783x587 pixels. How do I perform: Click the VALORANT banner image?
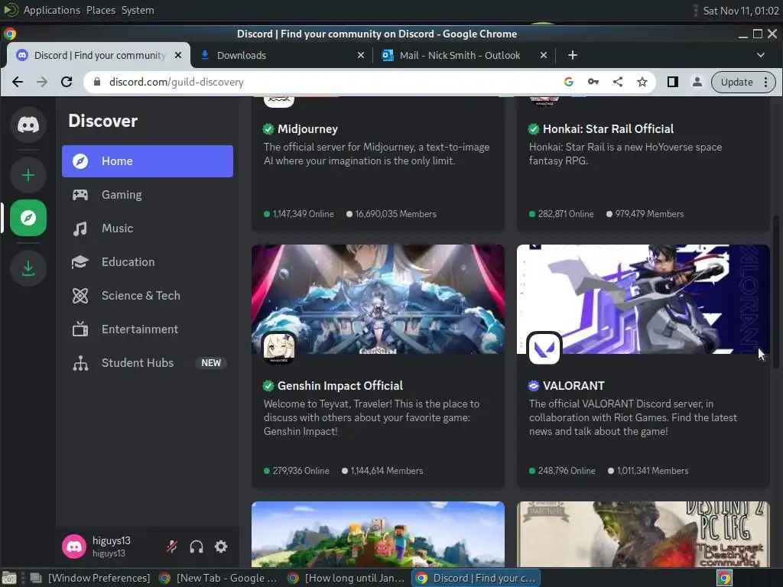(643, 299)
